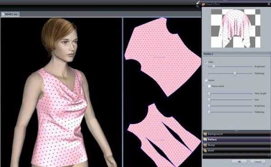This screenshot has width=271, height=167.
Task: Close the Visual Effect dialog with X
Action: click(269, 4)
